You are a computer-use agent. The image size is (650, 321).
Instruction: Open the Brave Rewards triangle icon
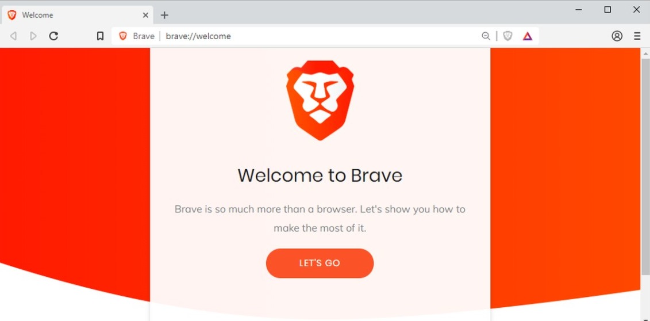[527, 36]
